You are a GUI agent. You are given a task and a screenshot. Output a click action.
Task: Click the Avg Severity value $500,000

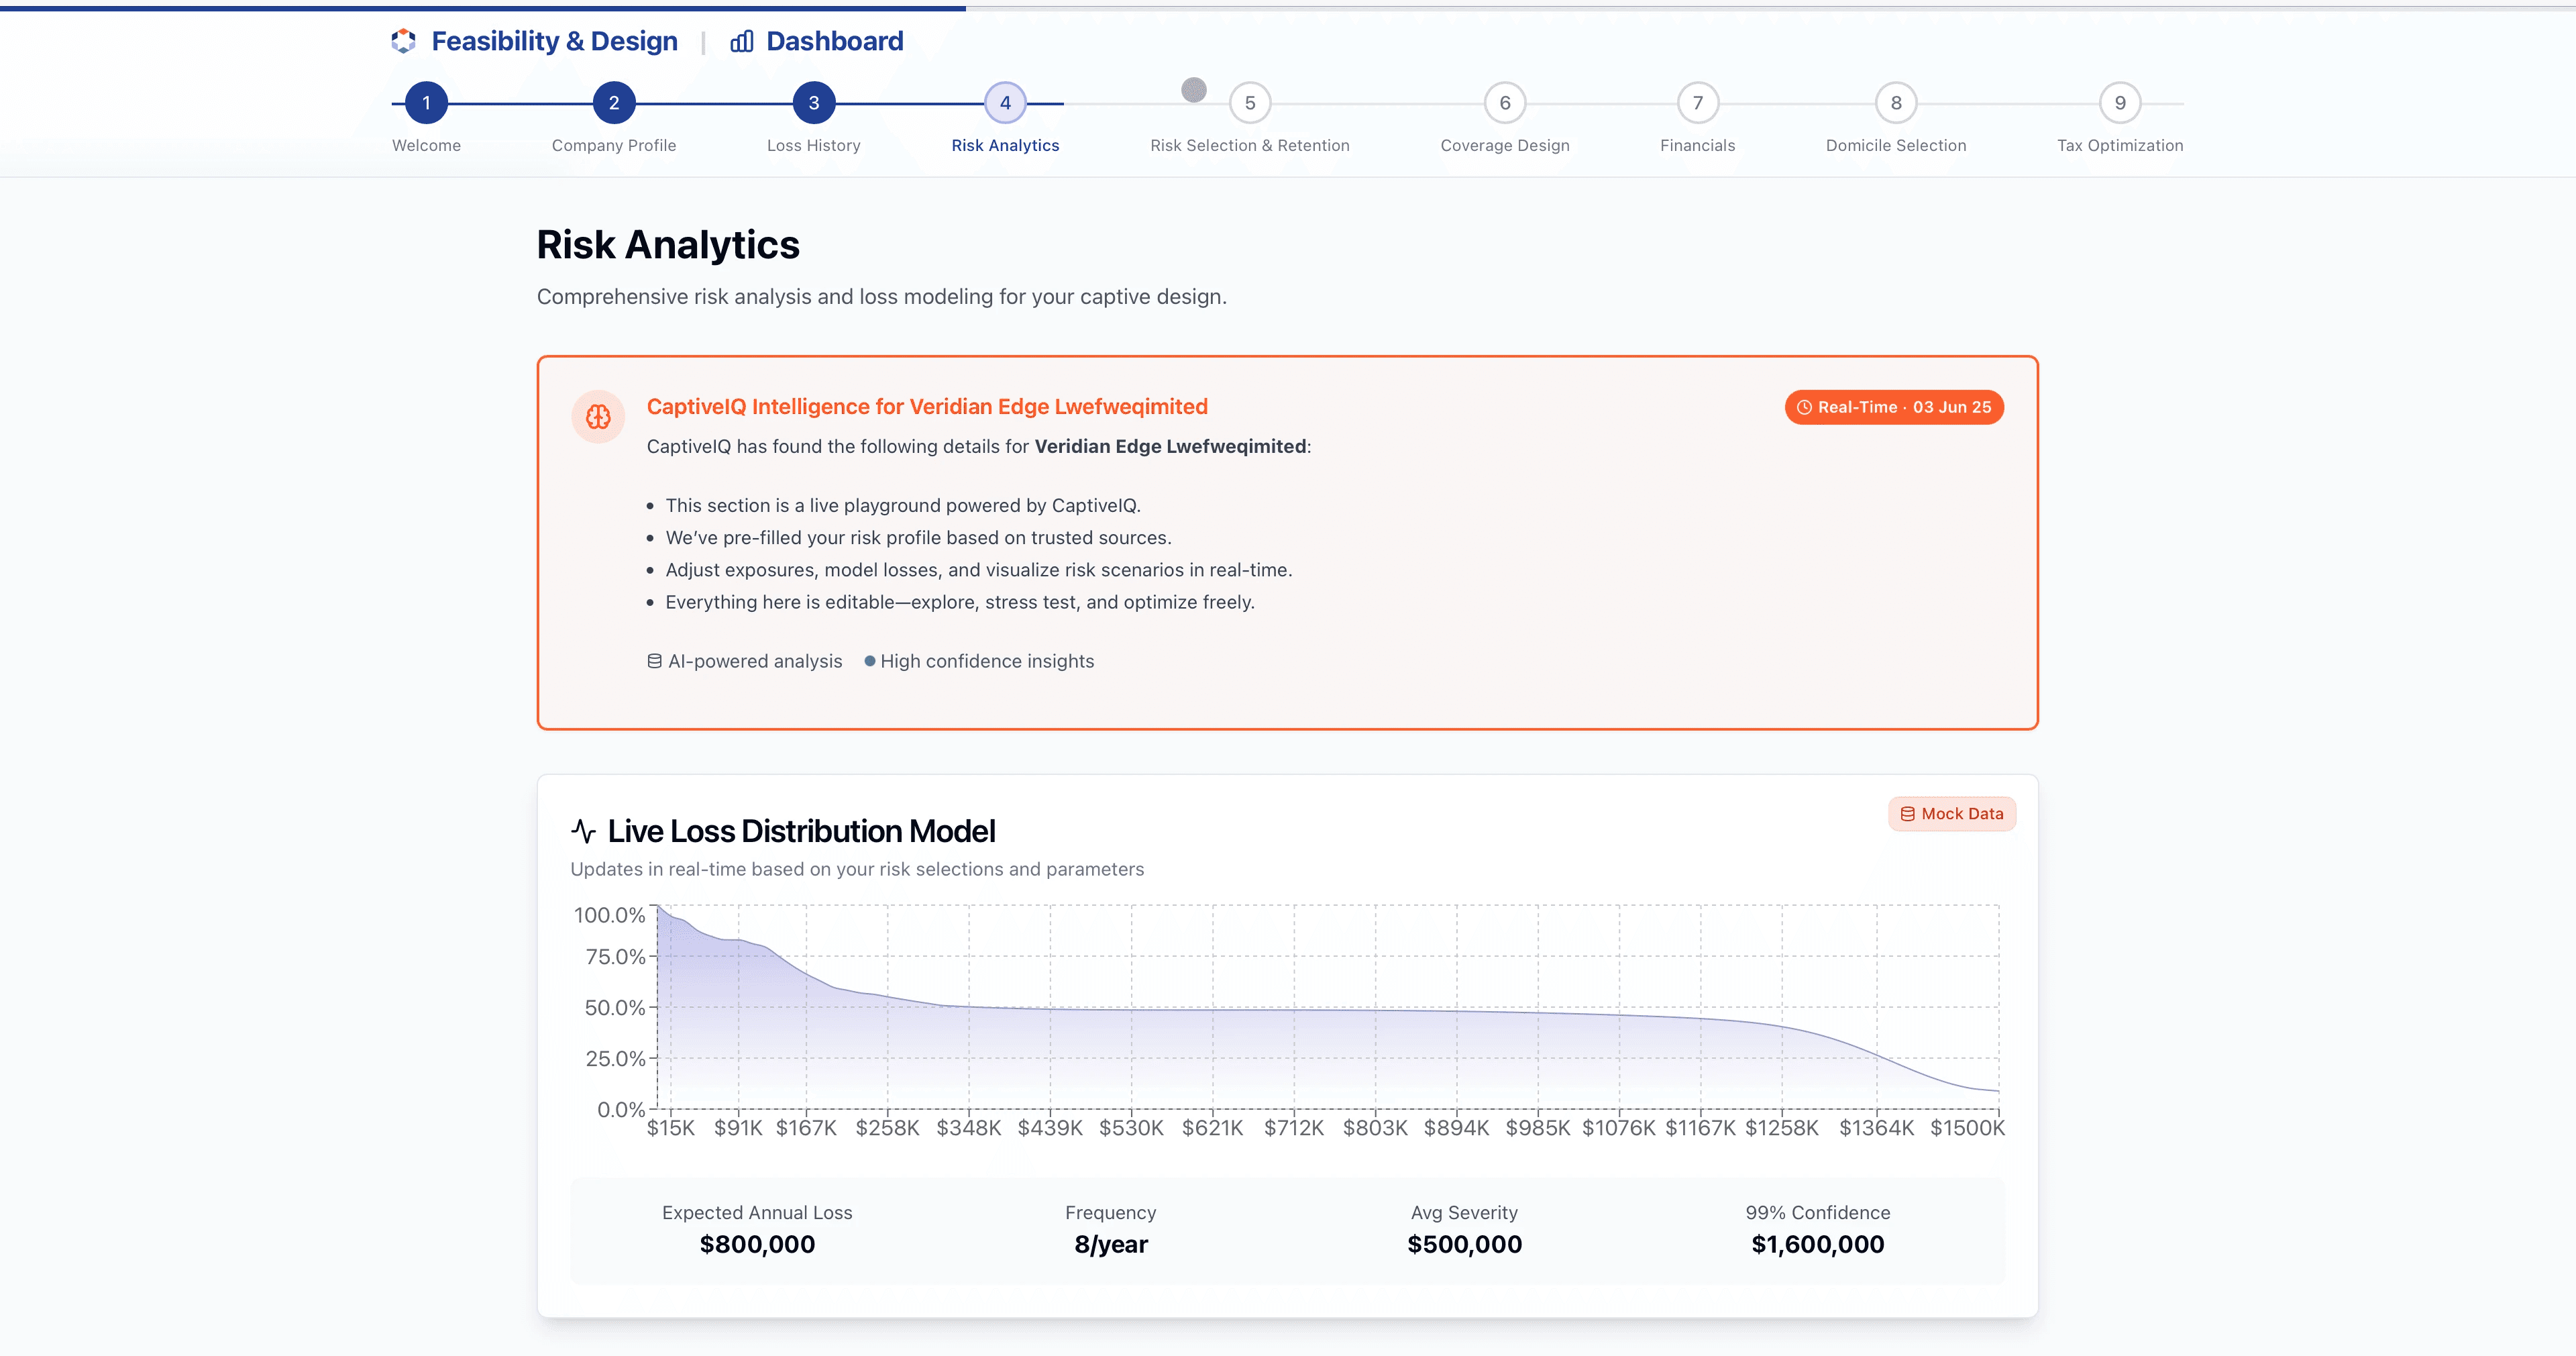pyautogui.click(x=1464, y=1245)
